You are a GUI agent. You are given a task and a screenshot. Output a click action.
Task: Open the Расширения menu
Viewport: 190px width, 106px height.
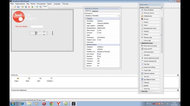point(41,4)
